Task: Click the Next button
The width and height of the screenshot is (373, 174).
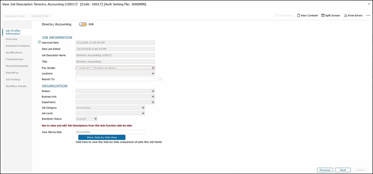Action: pos(343,170)
